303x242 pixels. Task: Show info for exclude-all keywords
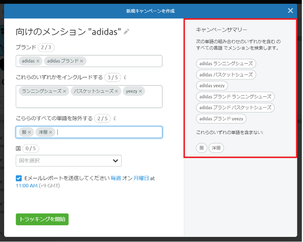[115, 118]
